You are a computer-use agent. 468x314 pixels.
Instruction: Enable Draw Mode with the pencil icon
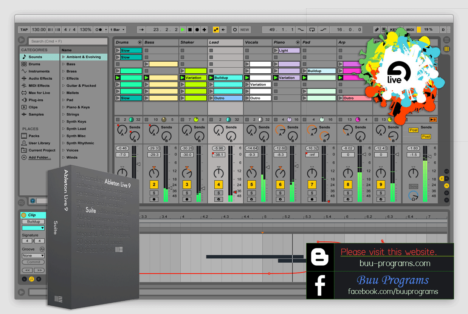(378, 29)
